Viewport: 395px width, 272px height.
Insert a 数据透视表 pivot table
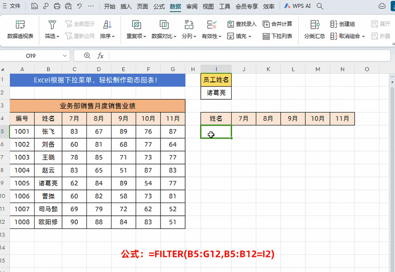(20, 30)
